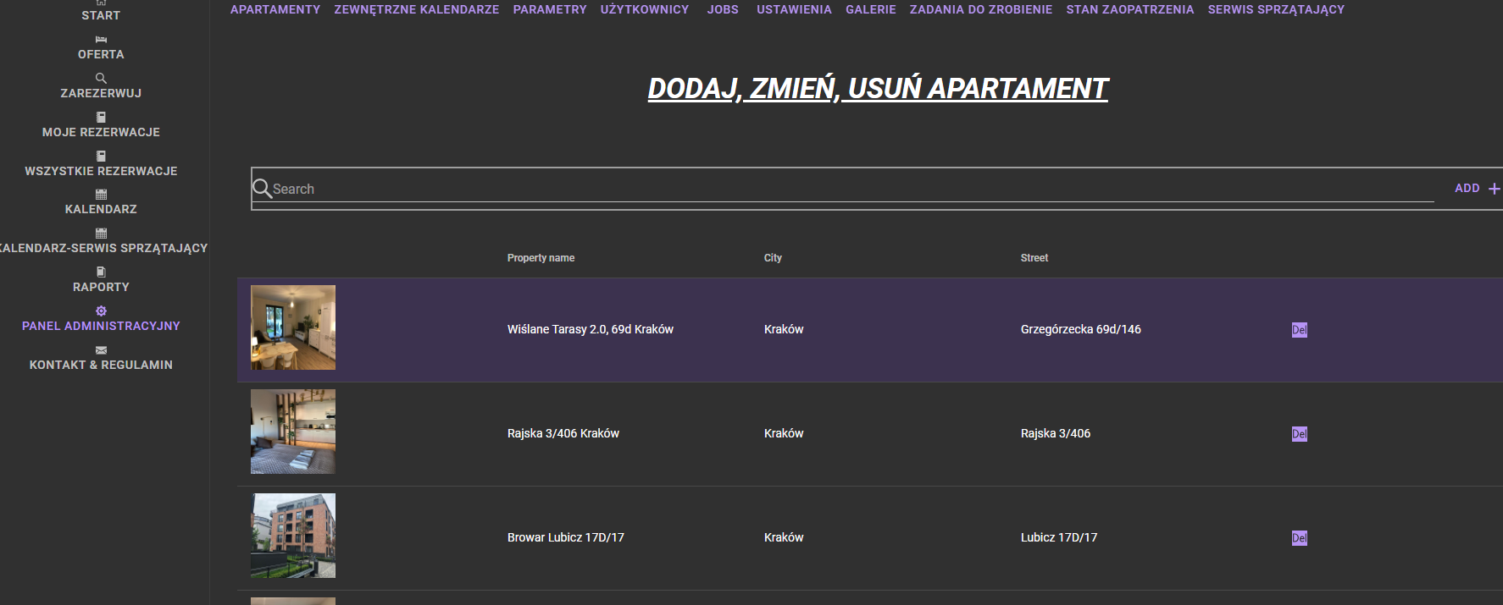Click the magnifier icon above Zarezerwuj
The image size is (1503, 605).
[101, 78]
